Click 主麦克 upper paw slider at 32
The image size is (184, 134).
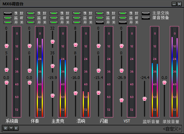[53, 42]
